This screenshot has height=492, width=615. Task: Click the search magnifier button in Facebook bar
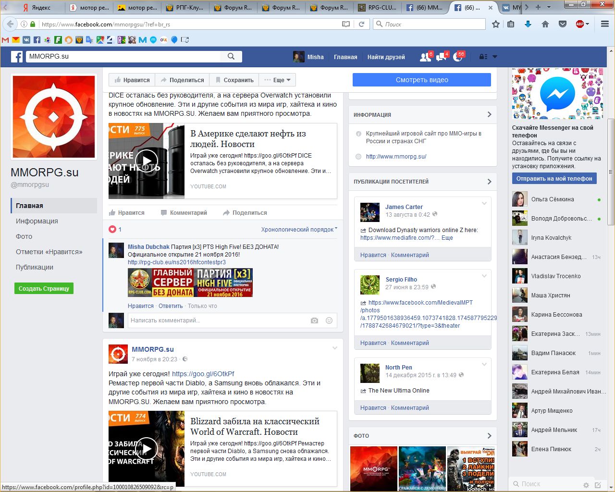coord(231,57)
